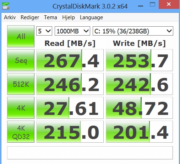This screenshot has width=180, height=164.
Task: Start the 4K benchmark test
Action: click(21, 108)
